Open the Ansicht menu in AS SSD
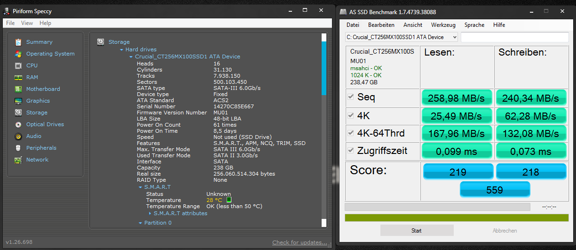Screen dimensions: 576x250 click(x=413, y=25)
